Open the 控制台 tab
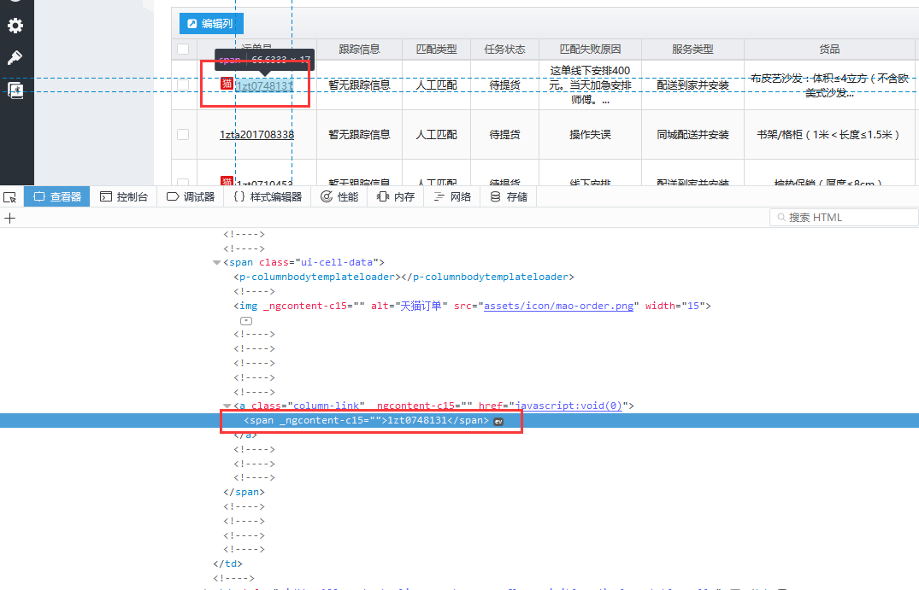Image resolution: width=919 pixels, height=590 pixels. [x=124, y=196]
